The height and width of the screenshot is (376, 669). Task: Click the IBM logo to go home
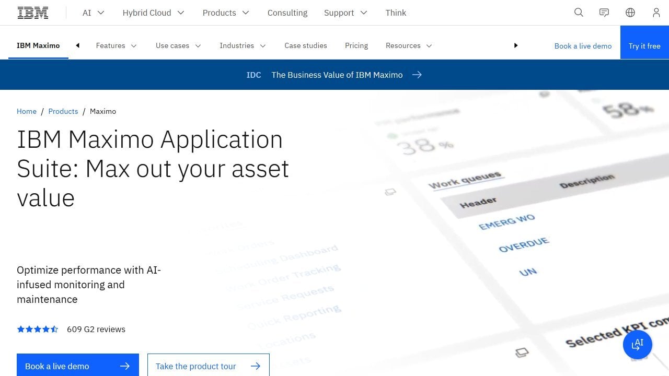[x=33, y=12]
